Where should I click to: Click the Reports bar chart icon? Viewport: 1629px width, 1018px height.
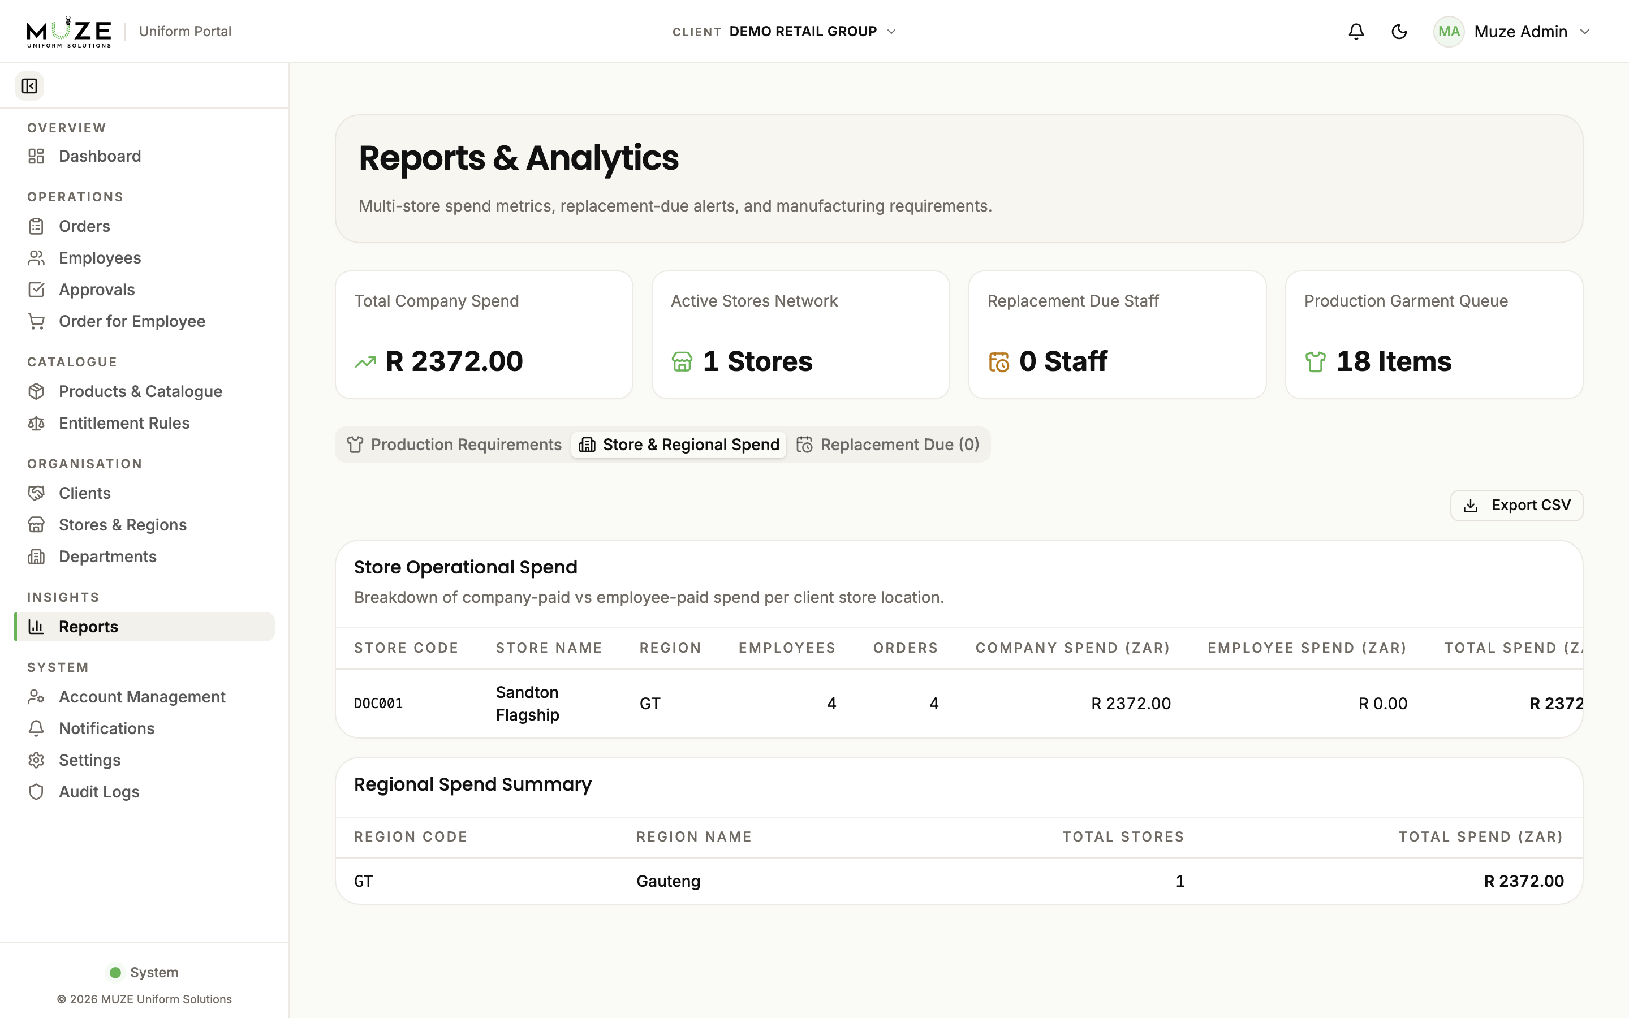(36, 627)
